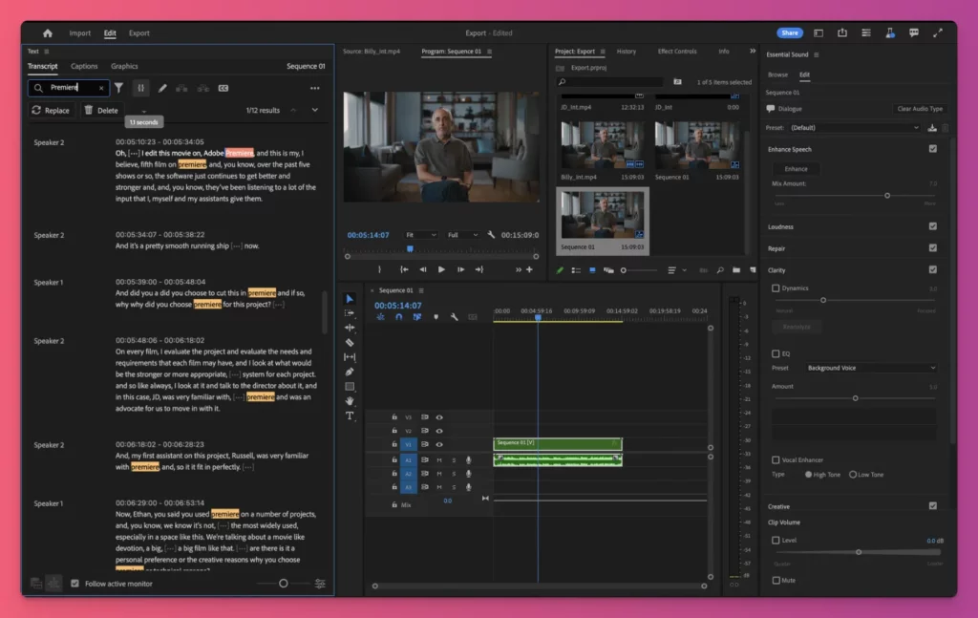Toggle the Enhance Speech section checkbox
This screenshot has width=978, height=618.
click(x=932, y=149)
